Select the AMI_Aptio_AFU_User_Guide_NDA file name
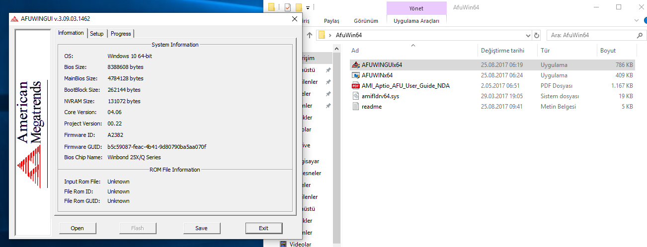This screenshot has height=247, width=647. 405,86
